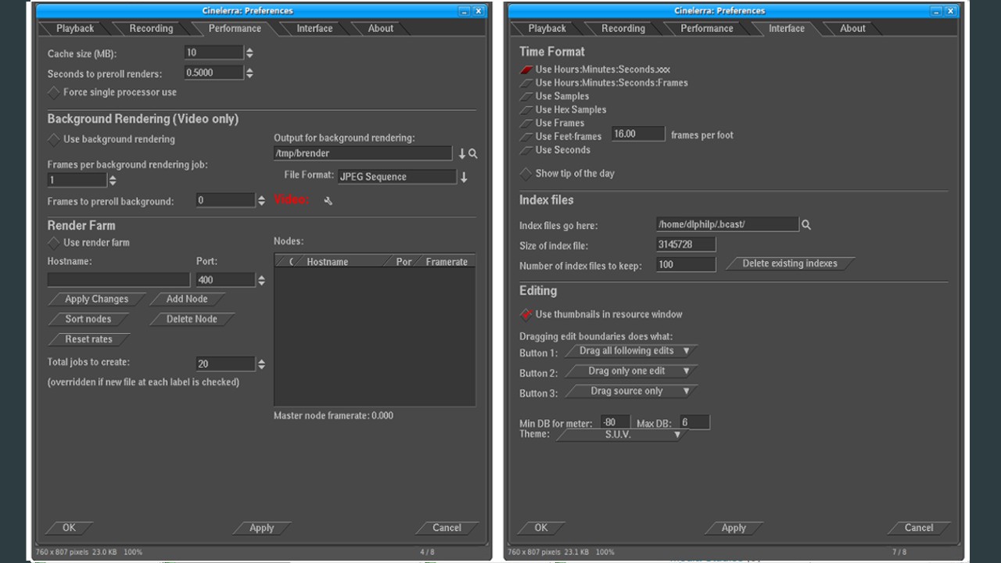Click the Port number spinner arrows

point(261,280)
